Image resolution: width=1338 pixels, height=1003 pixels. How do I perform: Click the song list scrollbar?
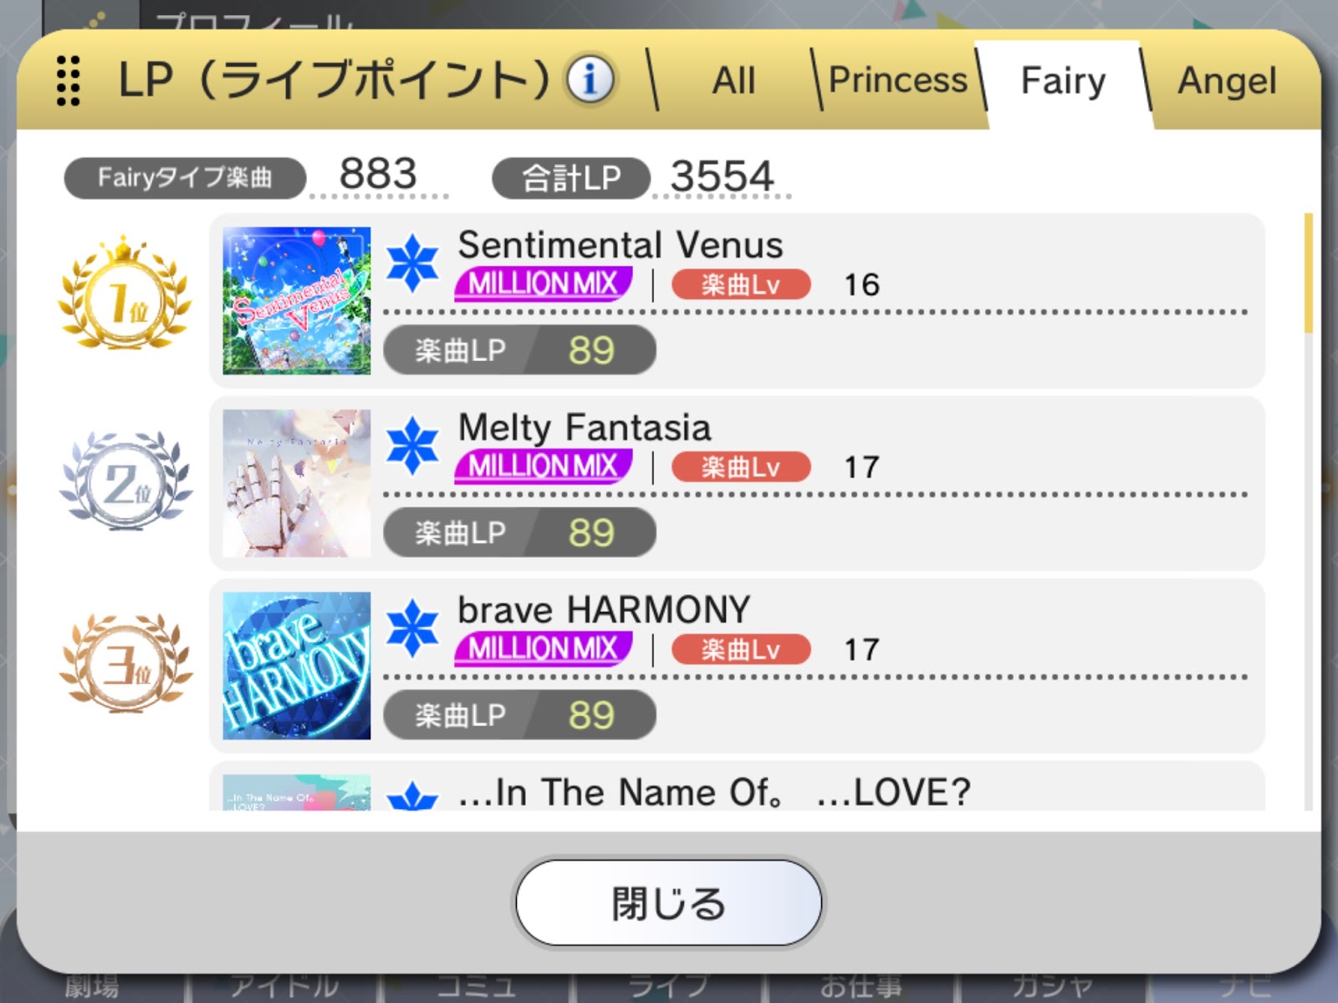click(x=1309, y=510)
